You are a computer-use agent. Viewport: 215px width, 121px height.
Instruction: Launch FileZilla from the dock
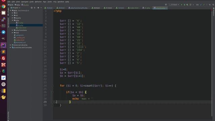(3, 58)
